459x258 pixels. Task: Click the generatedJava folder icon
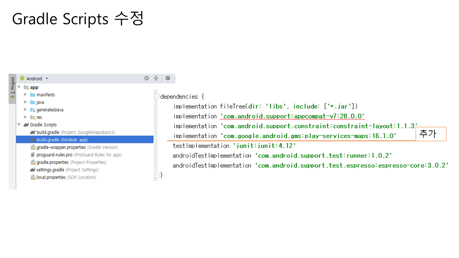pyautogui.click(x=33, y=110)
